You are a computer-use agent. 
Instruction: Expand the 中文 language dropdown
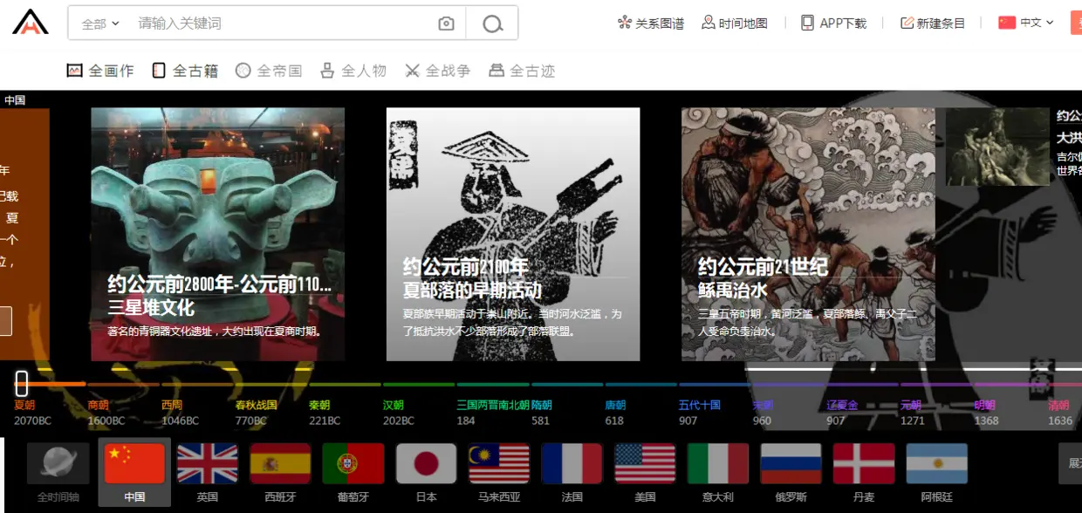pyautogui.click(x=1027, y=23)
